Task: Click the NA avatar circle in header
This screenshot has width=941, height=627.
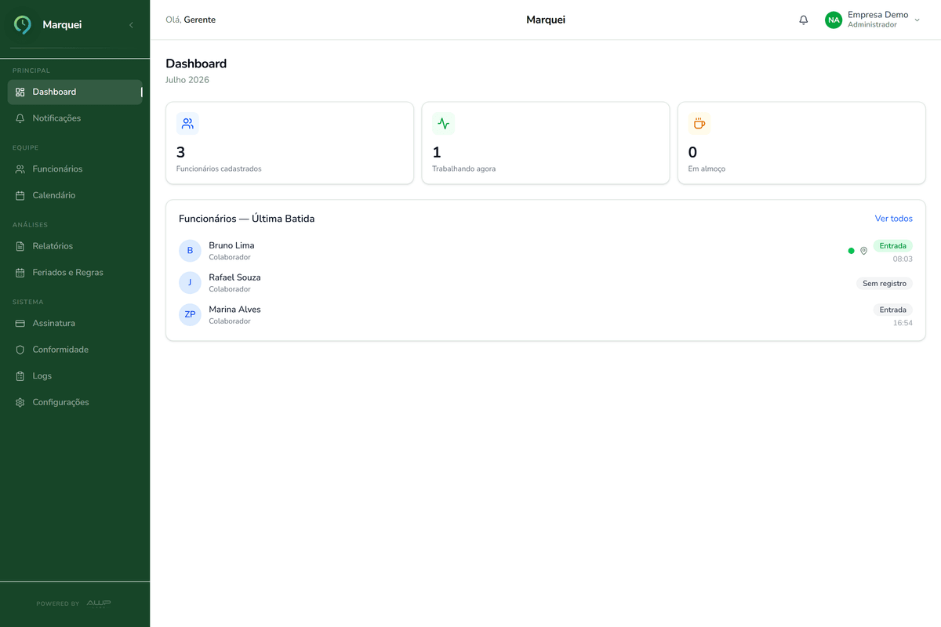Action: (834, 20)
